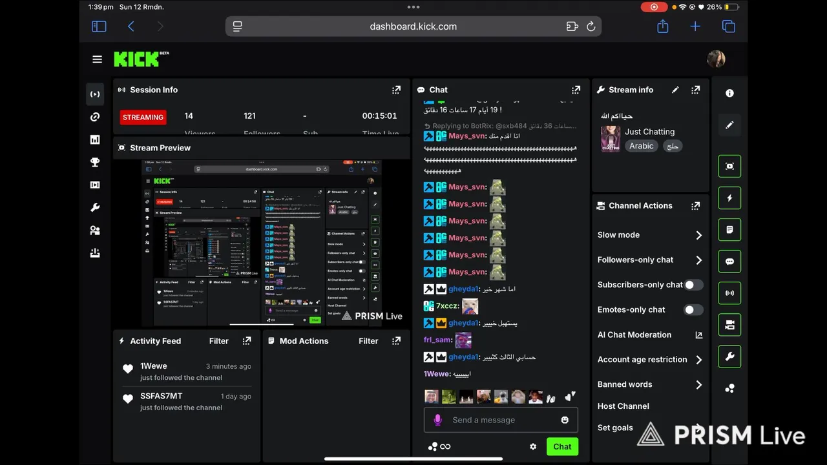Image resolution: width=827 pixels, height=465 pixels.
Task: Click the emoji picker in message box
Action: [x=565, y=420]
